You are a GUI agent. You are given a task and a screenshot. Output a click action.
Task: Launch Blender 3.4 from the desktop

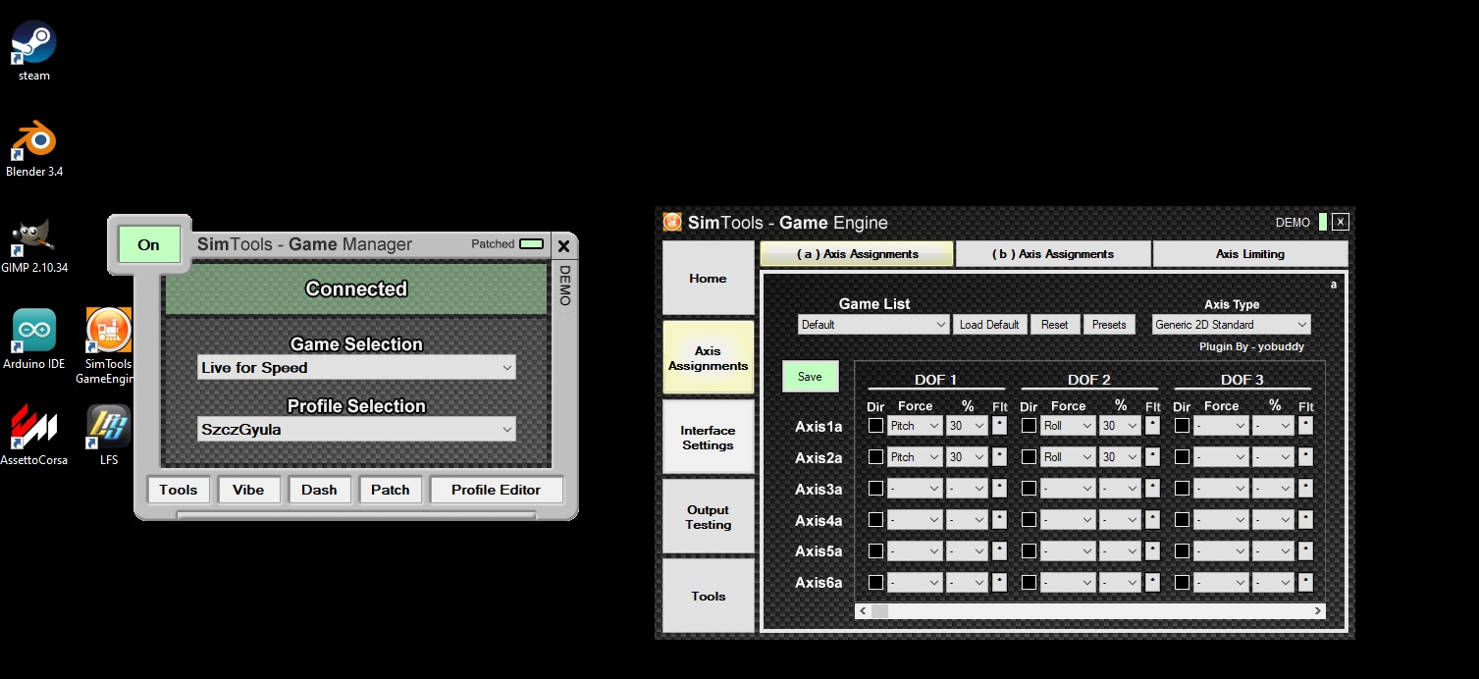34,149
